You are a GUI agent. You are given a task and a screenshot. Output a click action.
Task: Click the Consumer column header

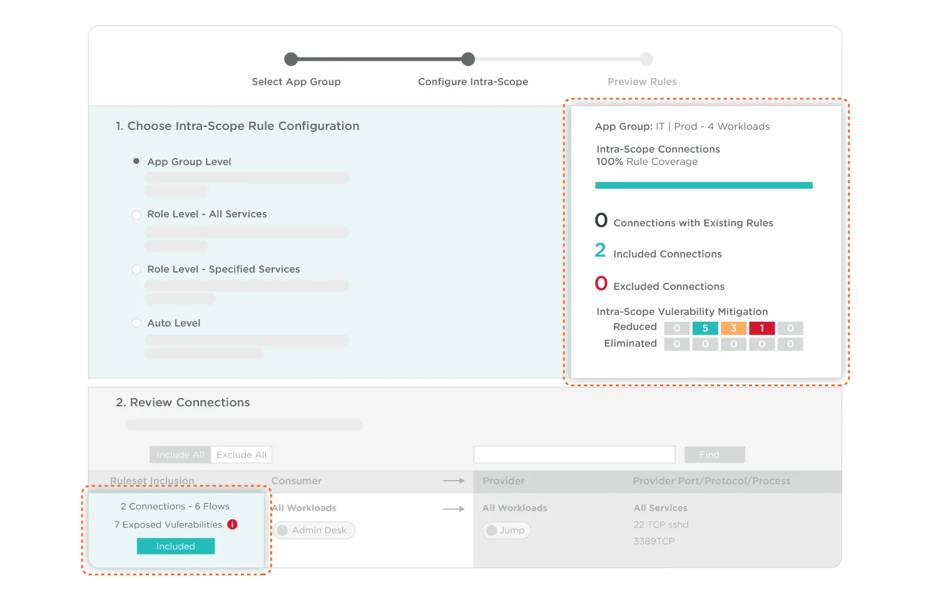297,481
